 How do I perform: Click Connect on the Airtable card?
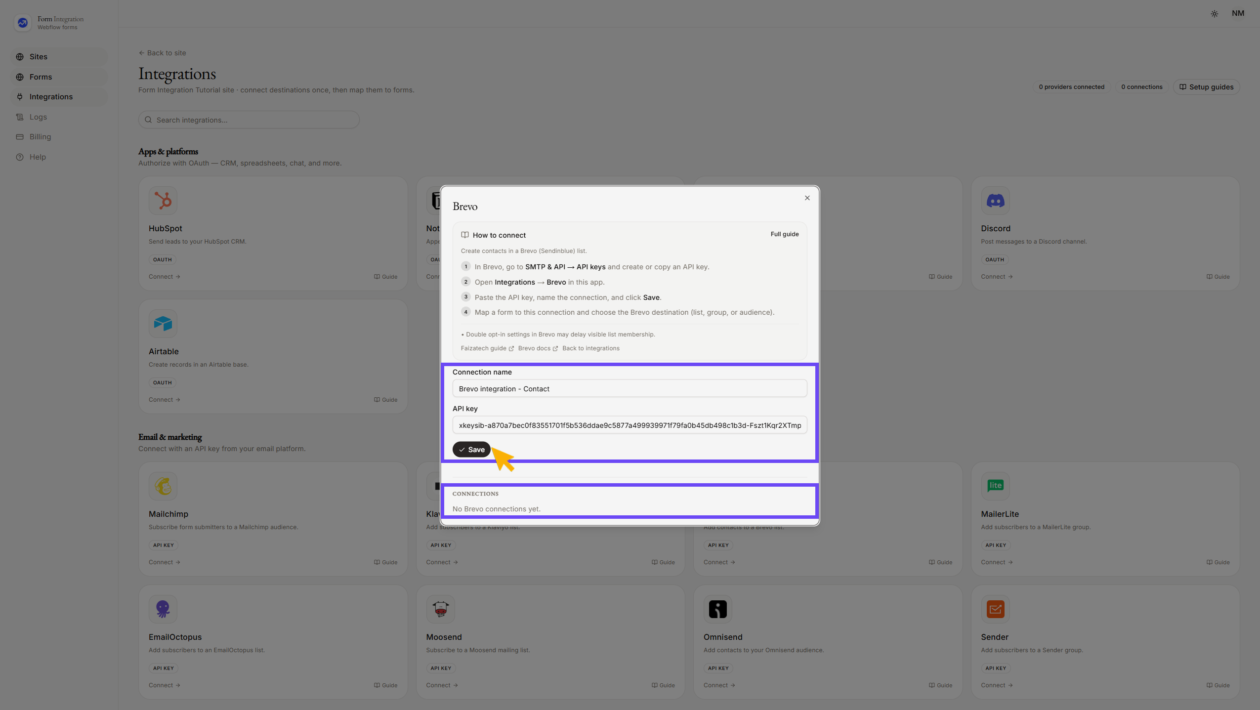pyautogui.click(x=165, y=400)
